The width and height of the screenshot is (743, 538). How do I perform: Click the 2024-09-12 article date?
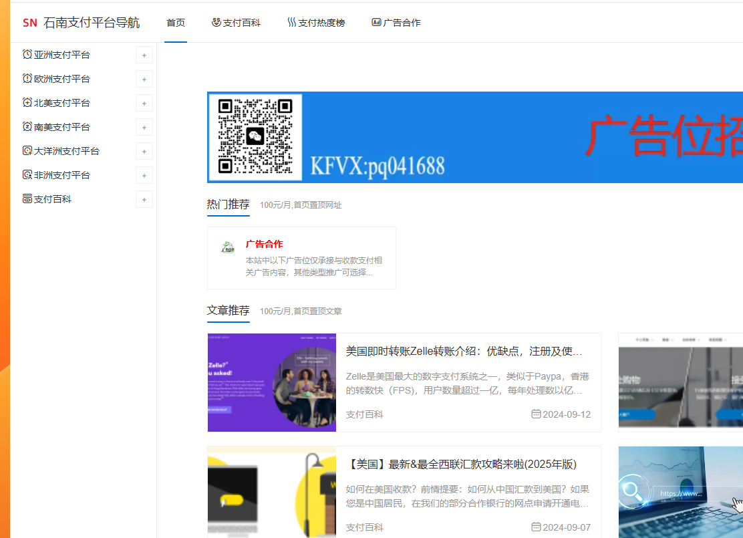tap(566, 415)
